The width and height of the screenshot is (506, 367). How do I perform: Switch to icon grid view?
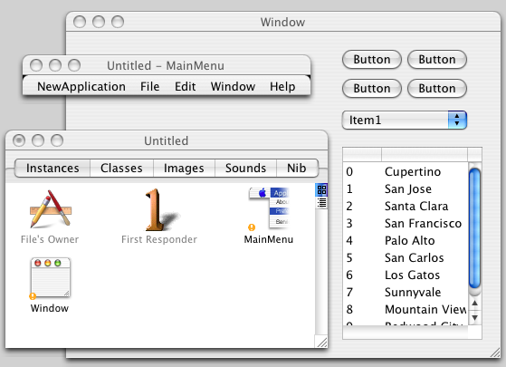point(321,190)
